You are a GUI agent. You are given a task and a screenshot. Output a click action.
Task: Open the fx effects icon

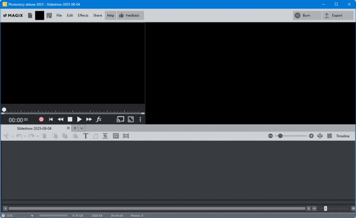tap(99, 119)
